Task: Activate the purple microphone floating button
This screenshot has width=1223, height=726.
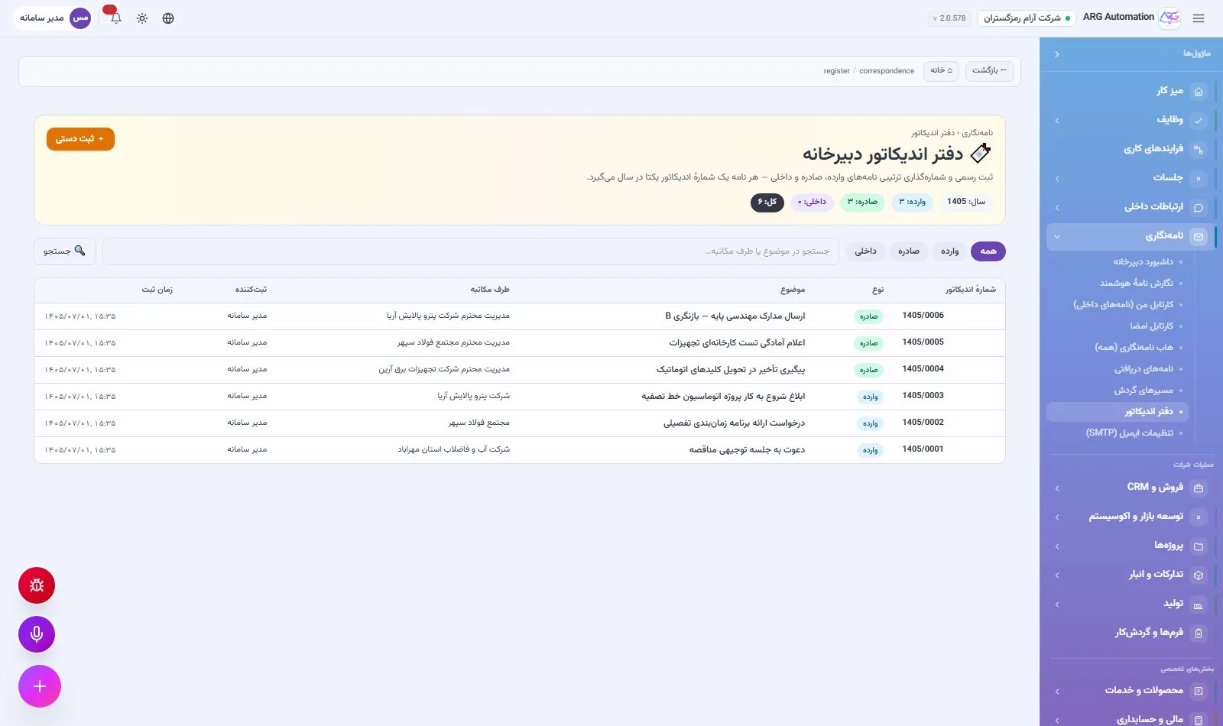Action: tap(37, 634)
